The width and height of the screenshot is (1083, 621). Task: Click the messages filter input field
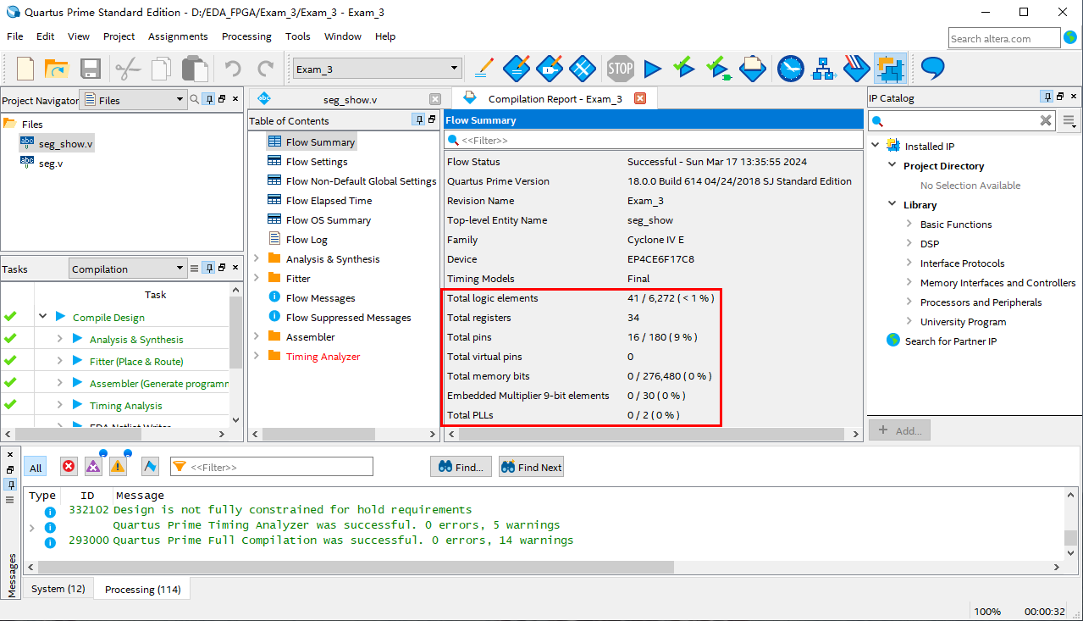(x=272, y=466)
